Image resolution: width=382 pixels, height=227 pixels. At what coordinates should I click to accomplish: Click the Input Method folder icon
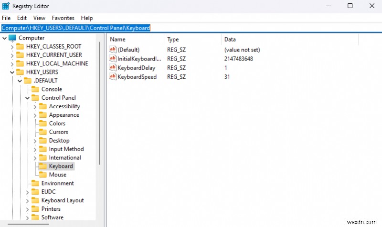(x=43, y=149)
